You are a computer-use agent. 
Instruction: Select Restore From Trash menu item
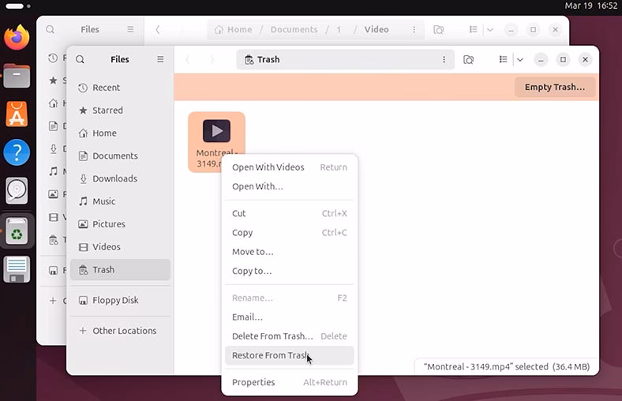[270, 355]
